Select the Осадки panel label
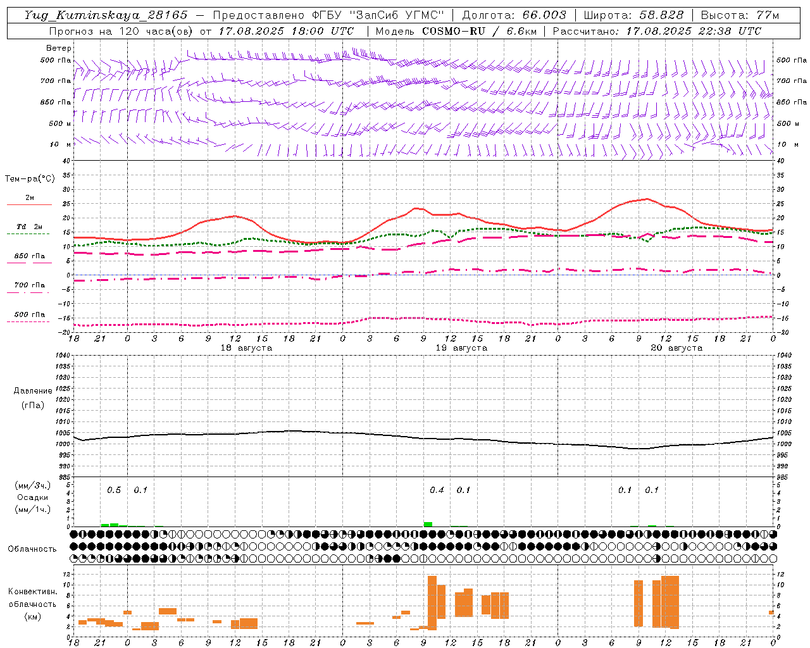This screenshot has width=810, height=648. click(x=33, y=497)
